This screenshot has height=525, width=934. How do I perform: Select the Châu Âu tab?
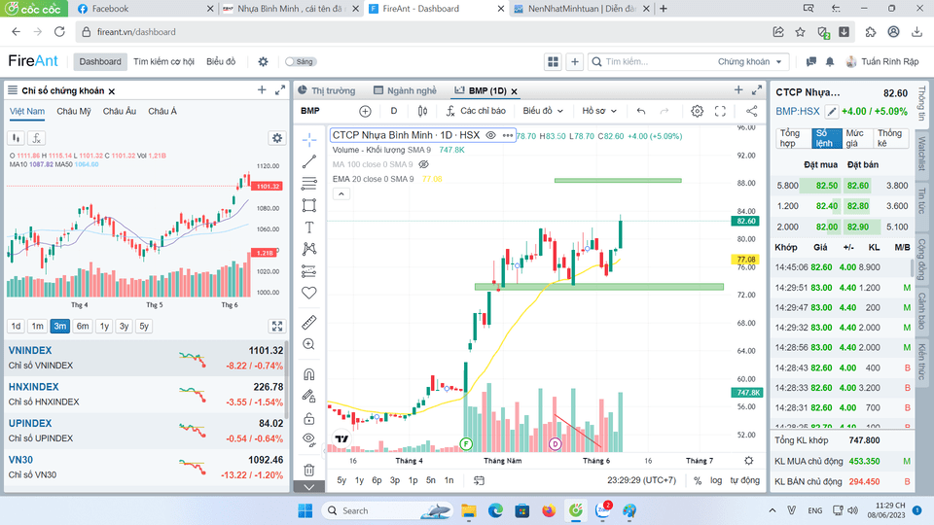click(120, 111)
